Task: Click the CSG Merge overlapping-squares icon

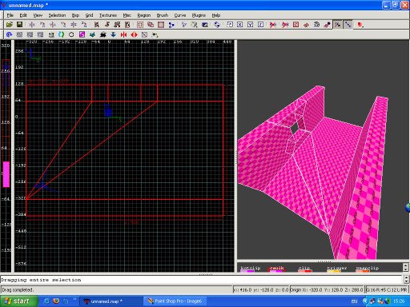Action: (151, 25)
